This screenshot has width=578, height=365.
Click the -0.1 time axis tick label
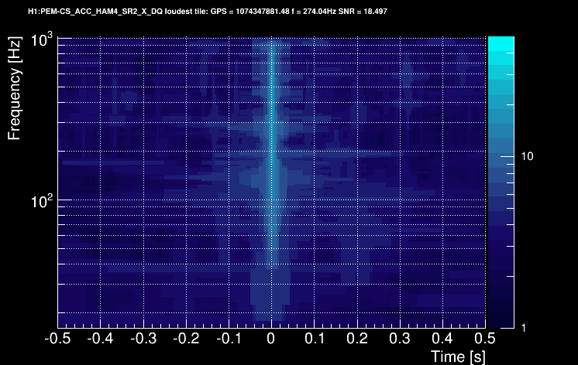(x=229, y=338)
